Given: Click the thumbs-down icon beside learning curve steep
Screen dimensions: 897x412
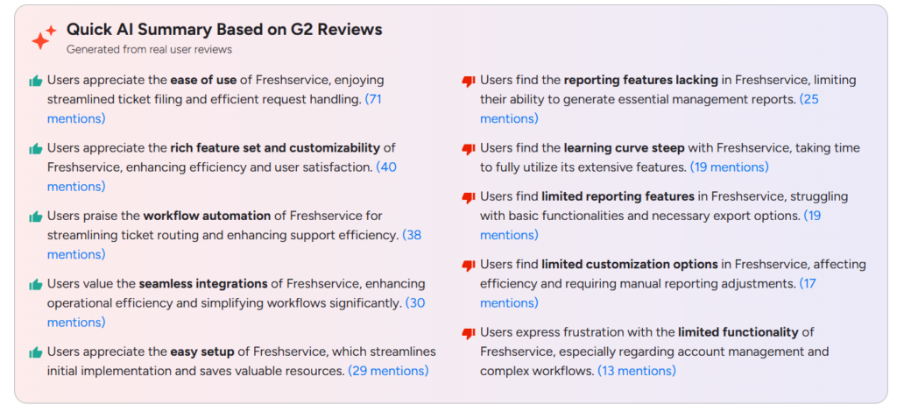Looking at the screenshot, I should 469,149.
